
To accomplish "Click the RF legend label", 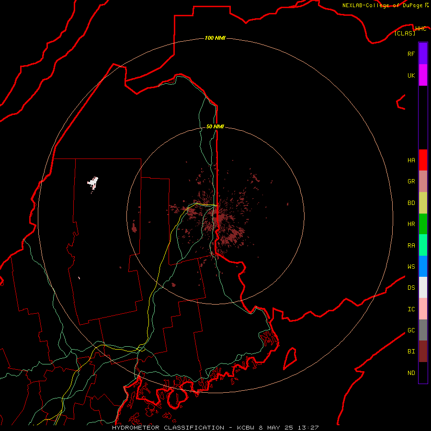I will 411,54.
